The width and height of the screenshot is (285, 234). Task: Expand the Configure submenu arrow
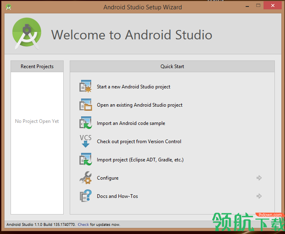tap(259, 178)
